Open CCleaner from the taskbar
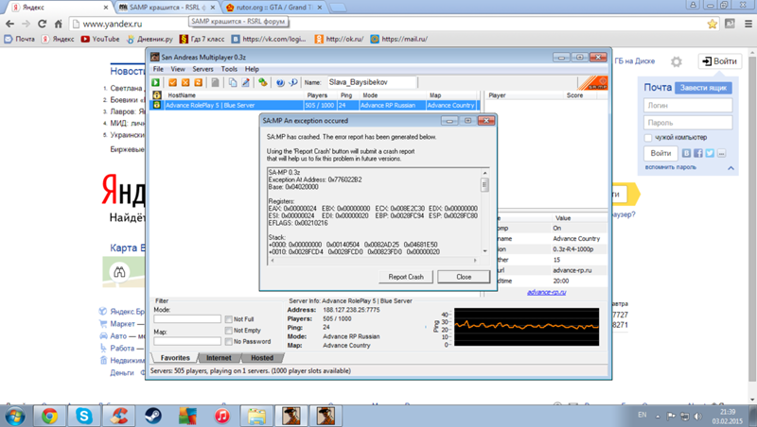The image size is (757, 427). 119,416
